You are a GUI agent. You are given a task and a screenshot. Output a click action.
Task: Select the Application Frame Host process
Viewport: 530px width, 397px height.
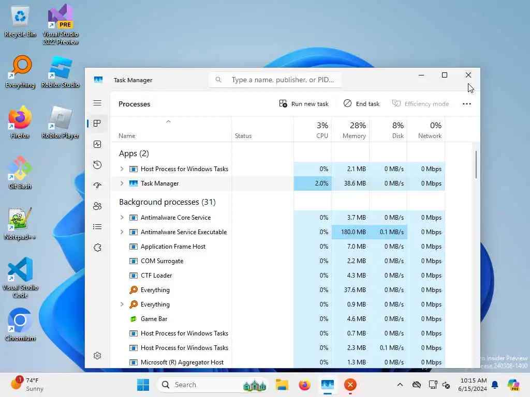click(x=277, y=247)
